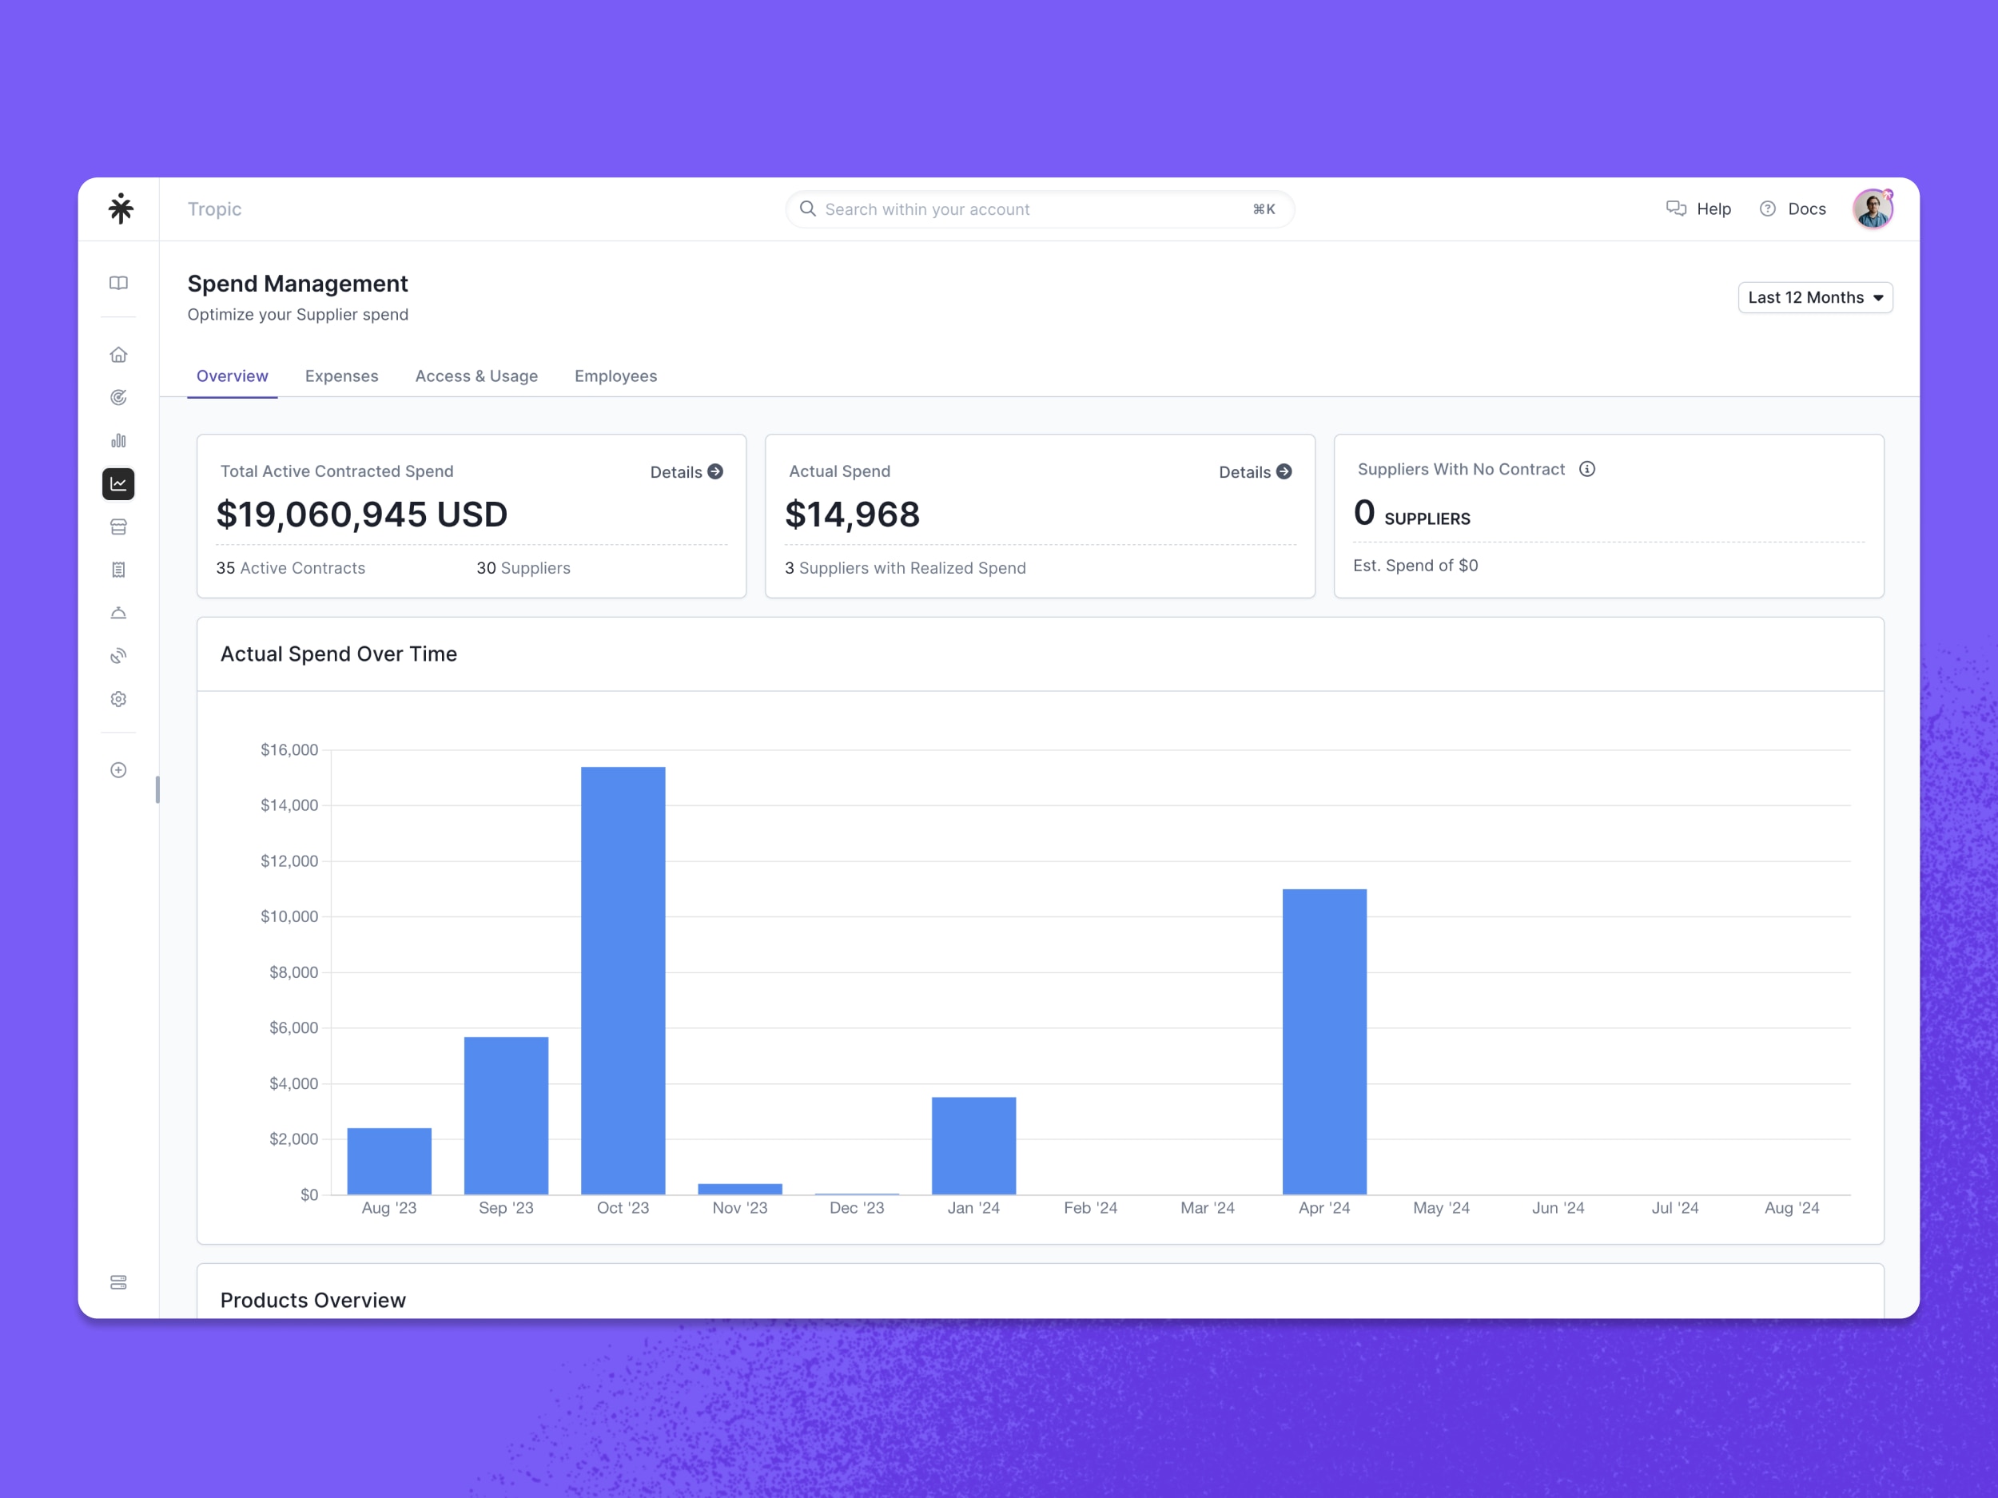Click the 'Tropic' breadcrumb text in the header

pyautogui.click(x=214, y=209)
